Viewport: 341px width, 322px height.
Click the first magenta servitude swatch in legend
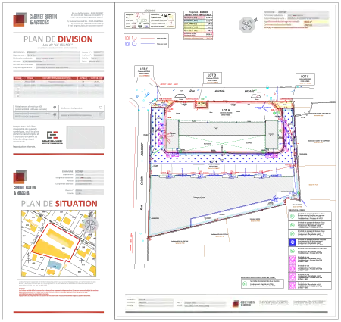pyautogui.click(x=293, y=260)
